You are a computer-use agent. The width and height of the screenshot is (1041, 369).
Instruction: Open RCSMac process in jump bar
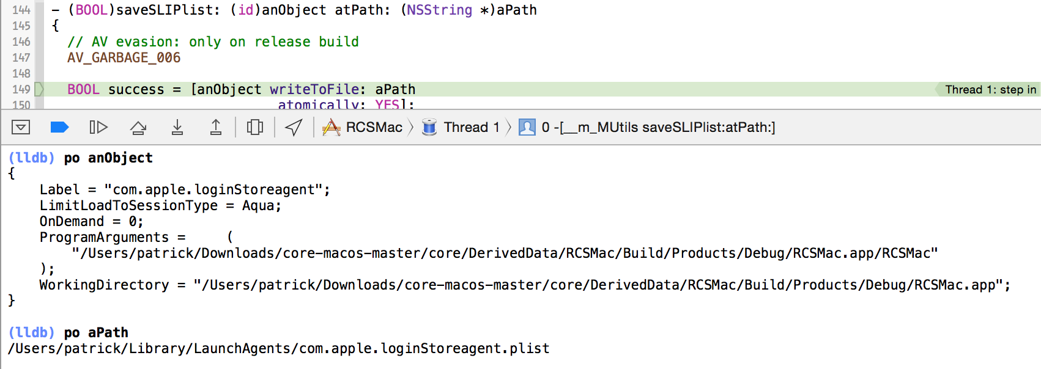tap(374, 127)
